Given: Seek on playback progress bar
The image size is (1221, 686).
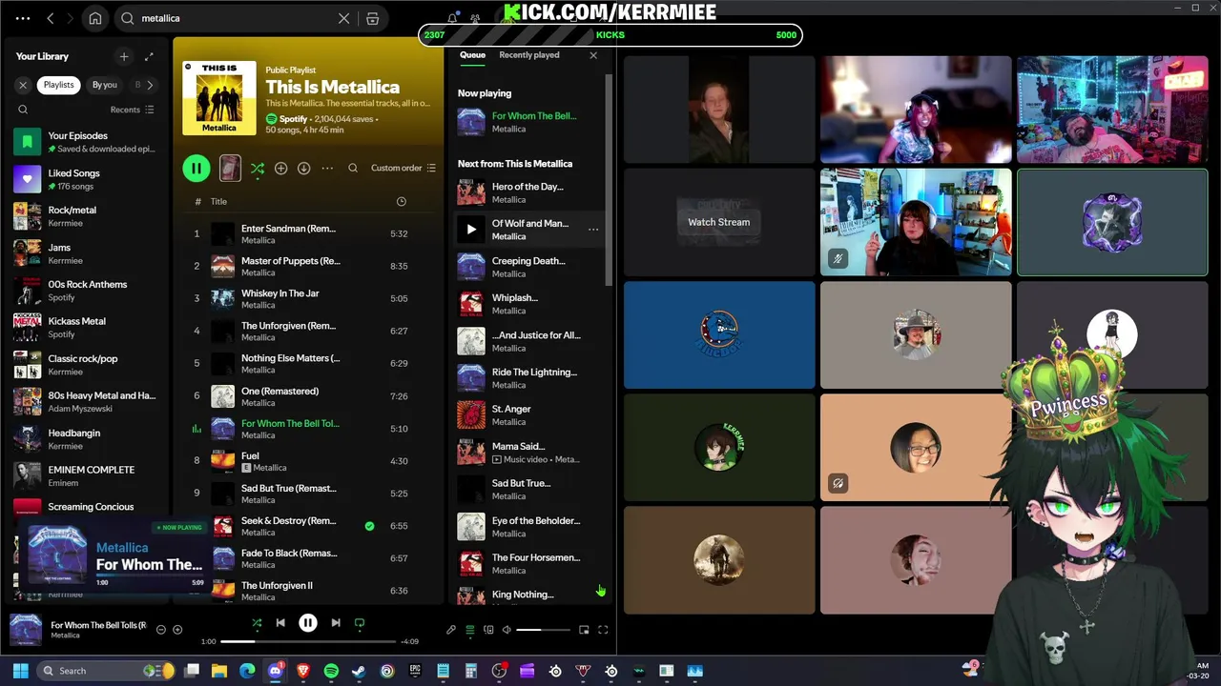Looking at the screenshot, I should tap(308, 641).
